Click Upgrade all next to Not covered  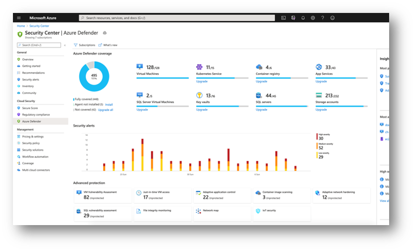pyautogui.click(x=105, y=110)
